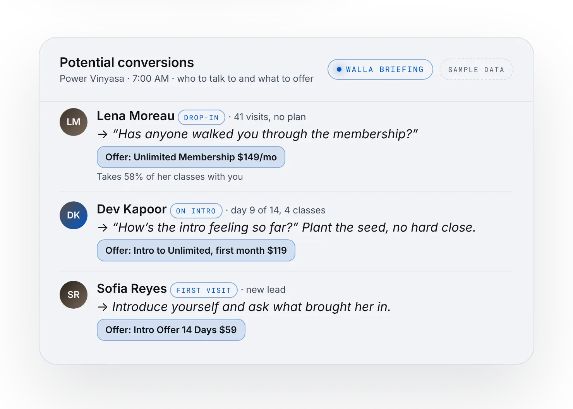573x409 pixels.
Task: Open Dev Kapoor's name
Action: click(132, 209)
